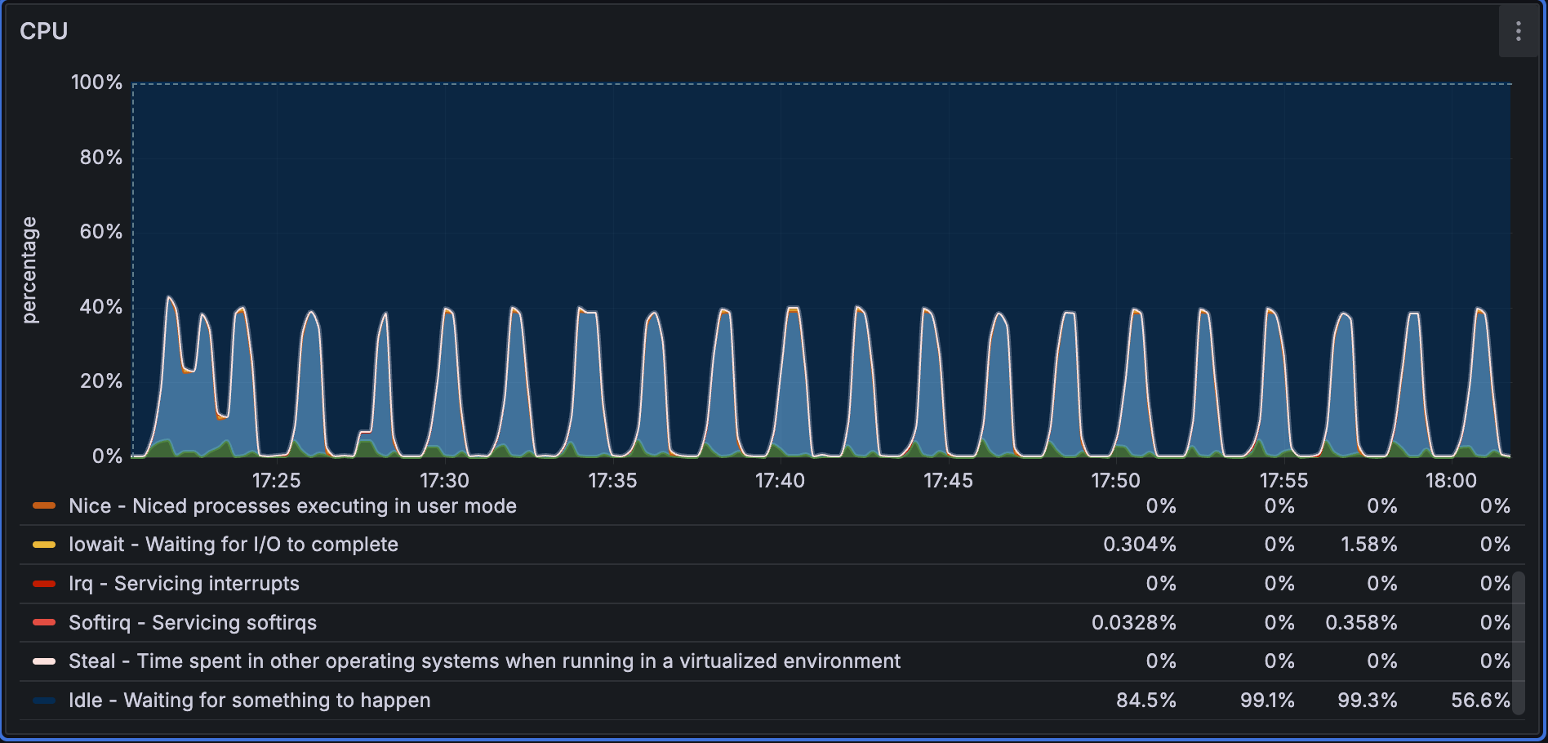
Task: Open options from the panel header
Action: pyautogui.click(x=1519, y=31)
